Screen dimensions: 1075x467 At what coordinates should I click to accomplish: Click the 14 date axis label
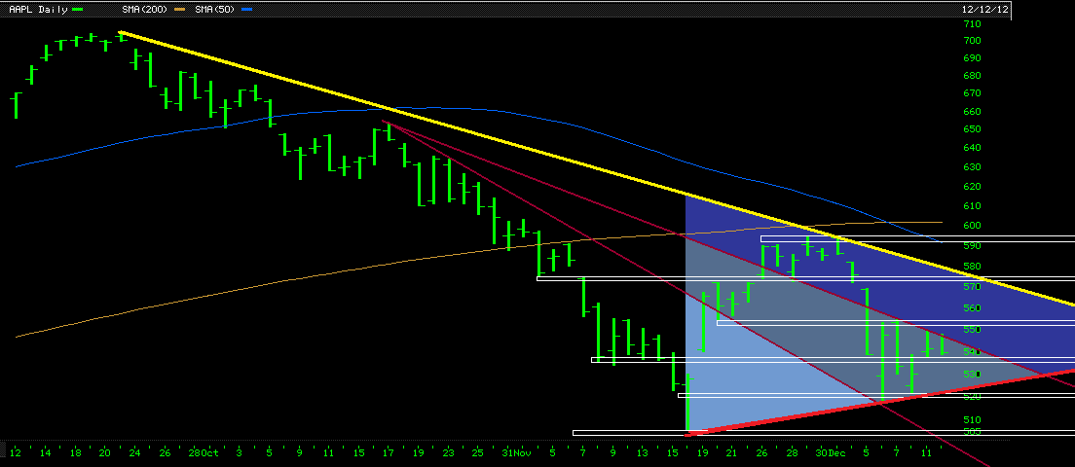(x=45, y=452)
